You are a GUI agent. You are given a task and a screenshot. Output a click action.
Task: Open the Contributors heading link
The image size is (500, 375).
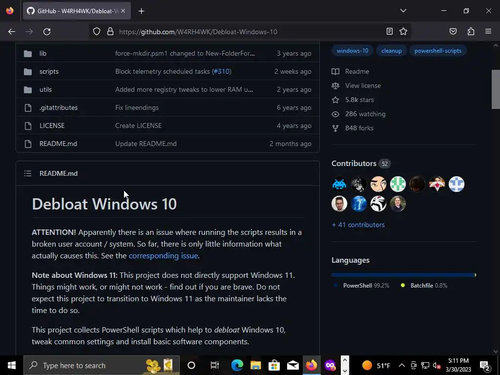354,163
